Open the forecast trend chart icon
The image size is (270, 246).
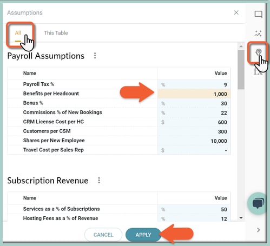[258, 34]
